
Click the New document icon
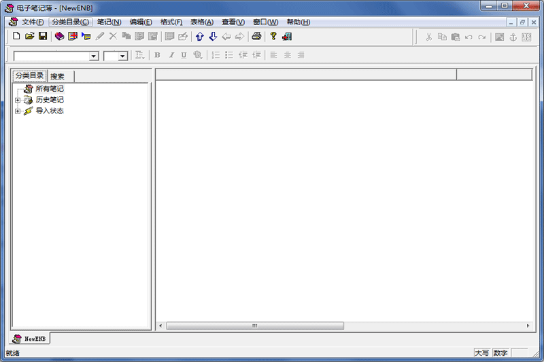(x=16, y=36)
